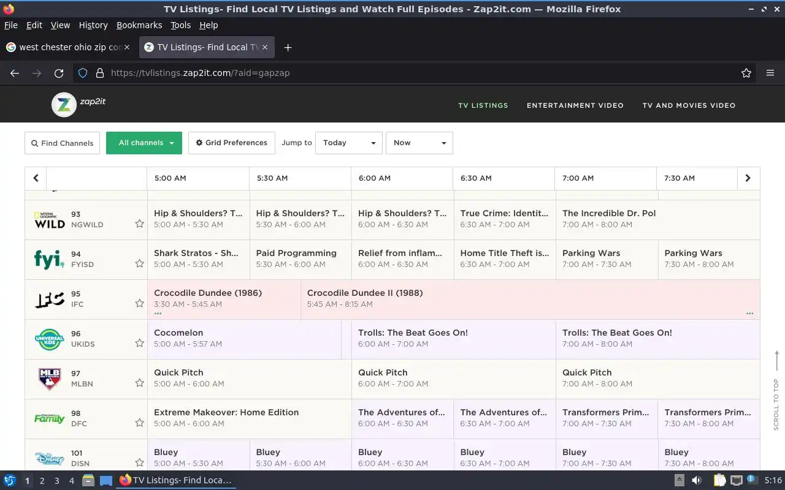Click the IFC channel logo
Screen dimensions: 785x490
point(49,300)
